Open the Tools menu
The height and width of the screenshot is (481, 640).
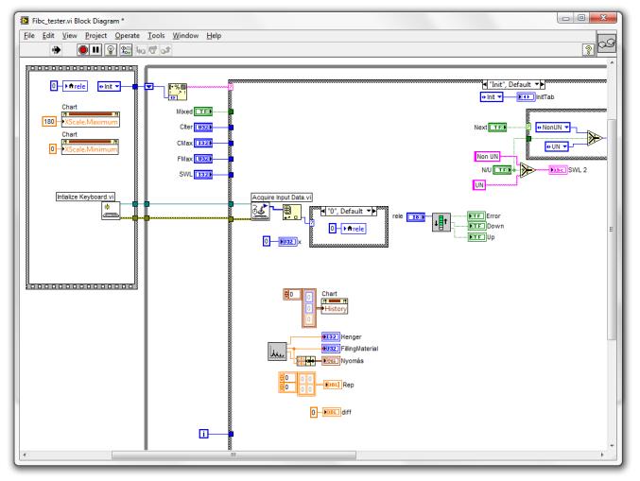click(x=156, y=36)
